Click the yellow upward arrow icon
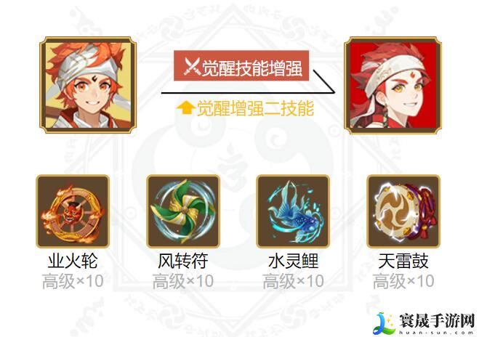479x337 pixels. tap(186, 108)
